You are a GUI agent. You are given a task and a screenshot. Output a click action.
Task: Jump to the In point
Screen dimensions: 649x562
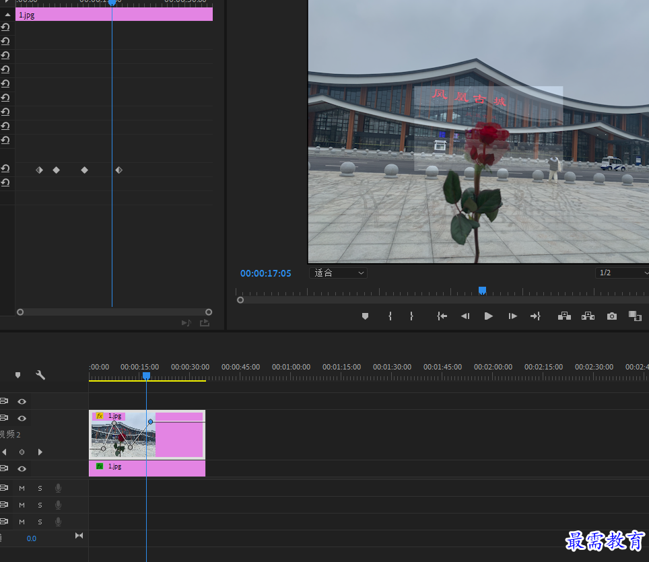442,316
